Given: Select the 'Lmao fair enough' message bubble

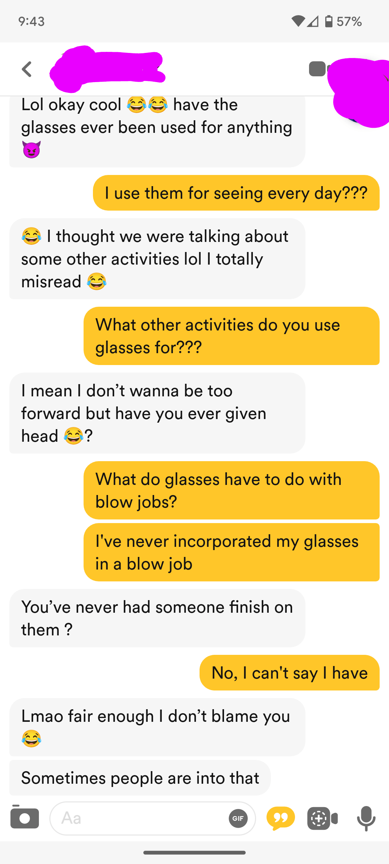Looking at the screenshot, I should 157,727.
